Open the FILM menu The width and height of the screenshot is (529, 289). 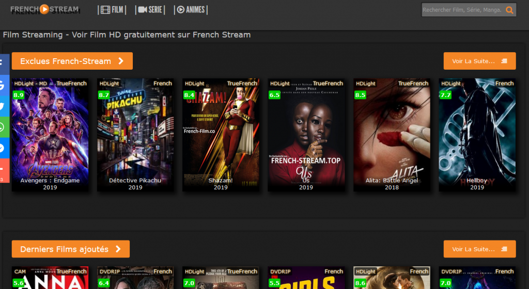[112, 10]
